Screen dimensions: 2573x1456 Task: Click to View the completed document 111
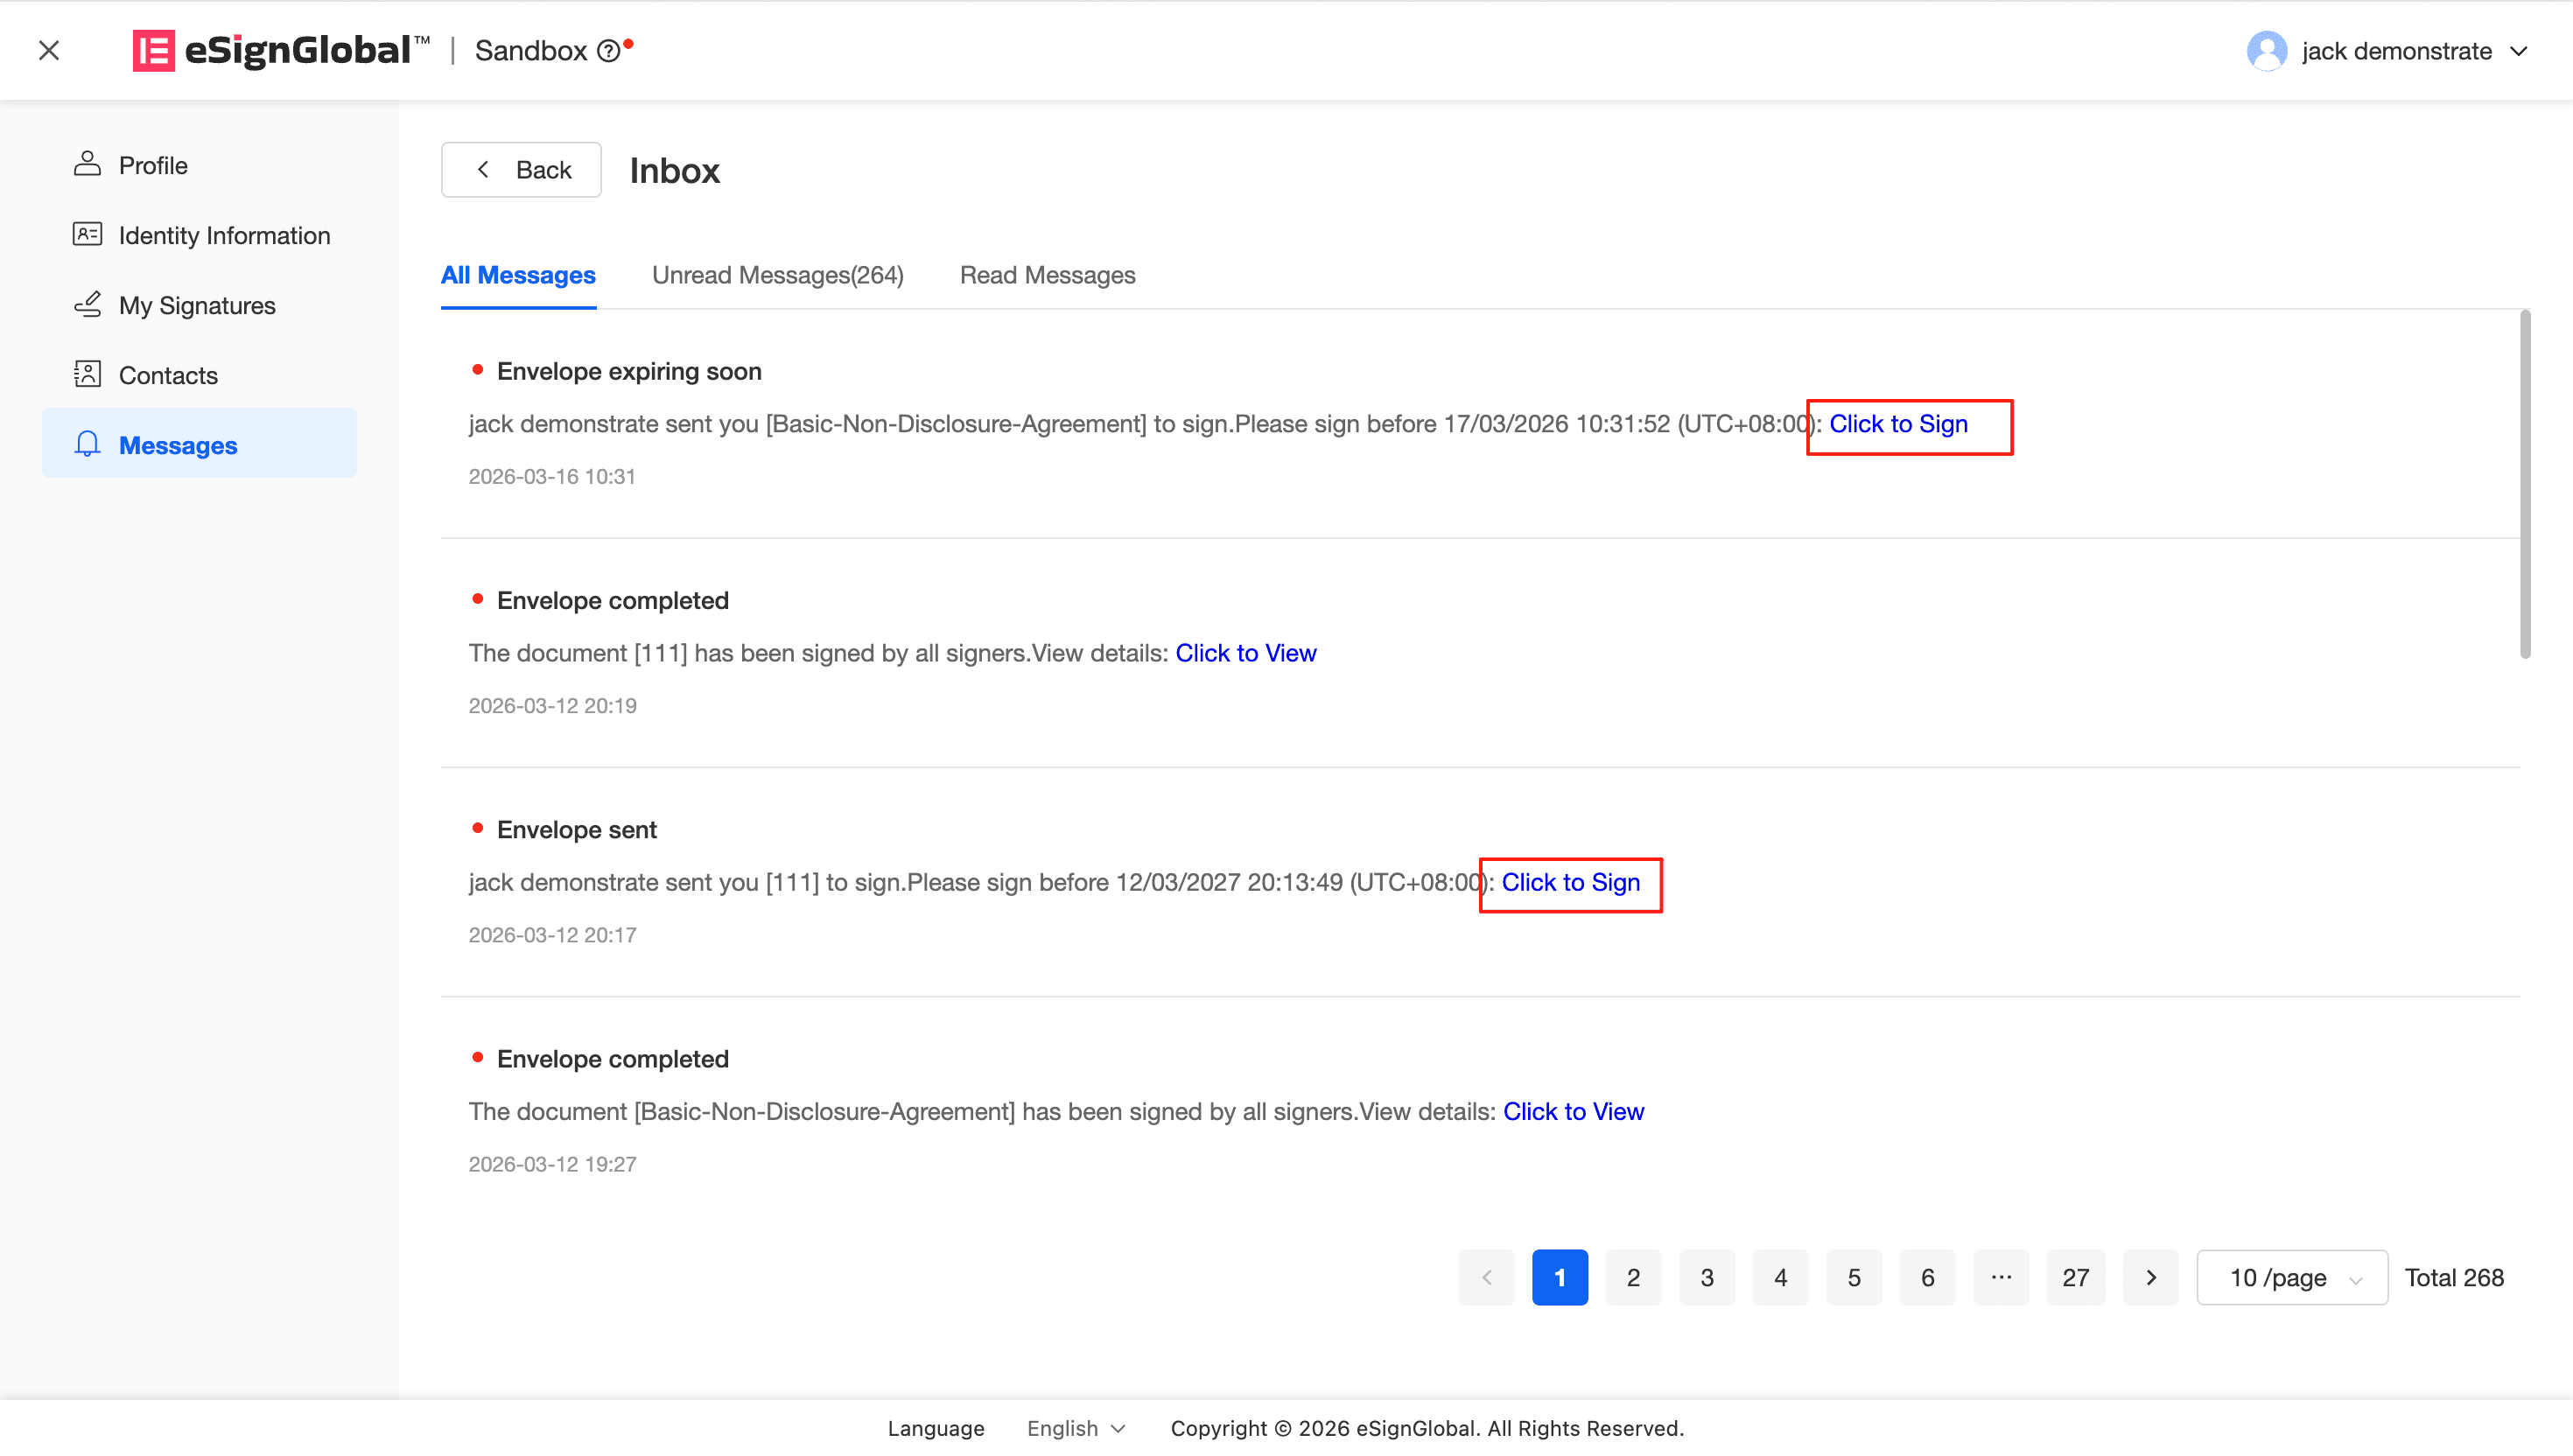[1245, 653]
